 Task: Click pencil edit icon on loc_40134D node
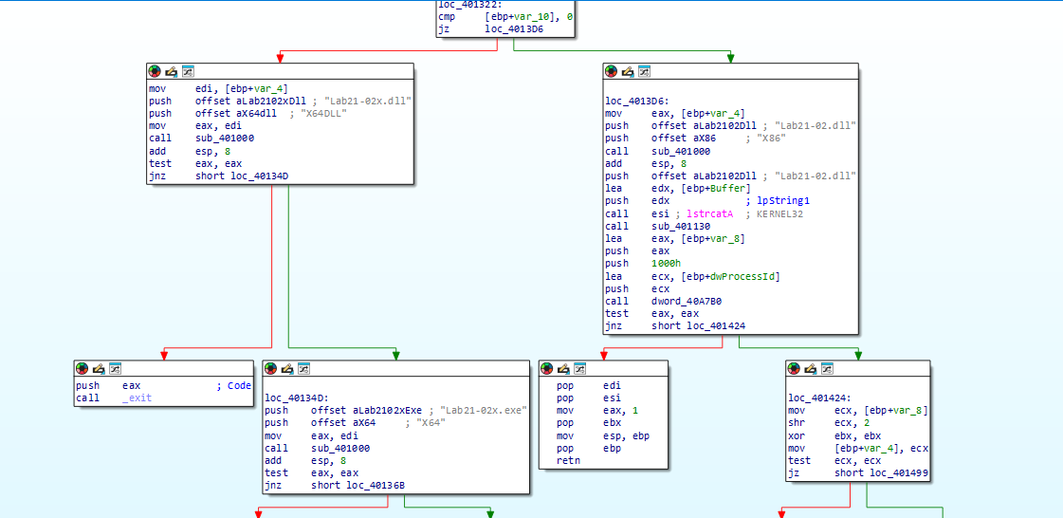287,368
